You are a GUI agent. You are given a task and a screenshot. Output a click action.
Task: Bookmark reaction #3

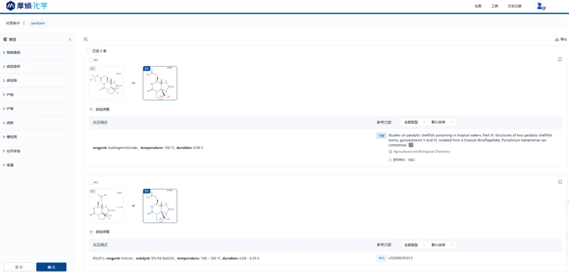click(560, 182)
